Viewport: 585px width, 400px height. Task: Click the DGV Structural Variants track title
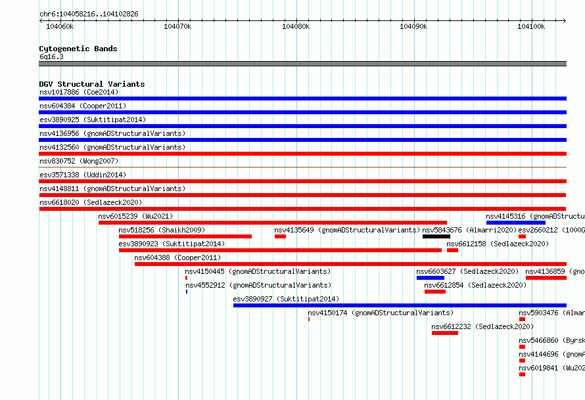[x=92, y=84]
